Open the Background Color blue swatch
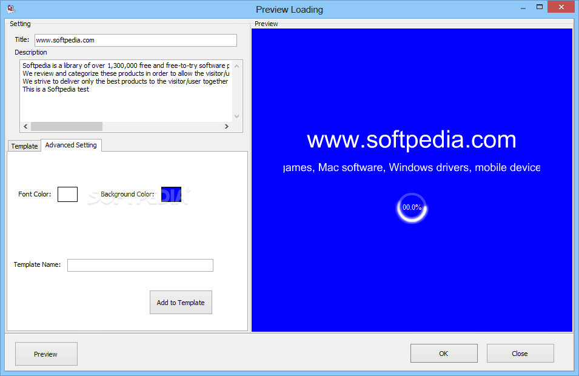The height and width of the screenshot is (376, 579). click(x=172, y=194)
